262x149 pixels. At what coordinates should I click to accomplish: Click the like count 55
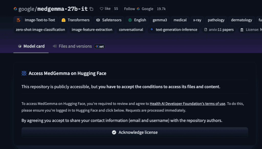coord(116,9)
